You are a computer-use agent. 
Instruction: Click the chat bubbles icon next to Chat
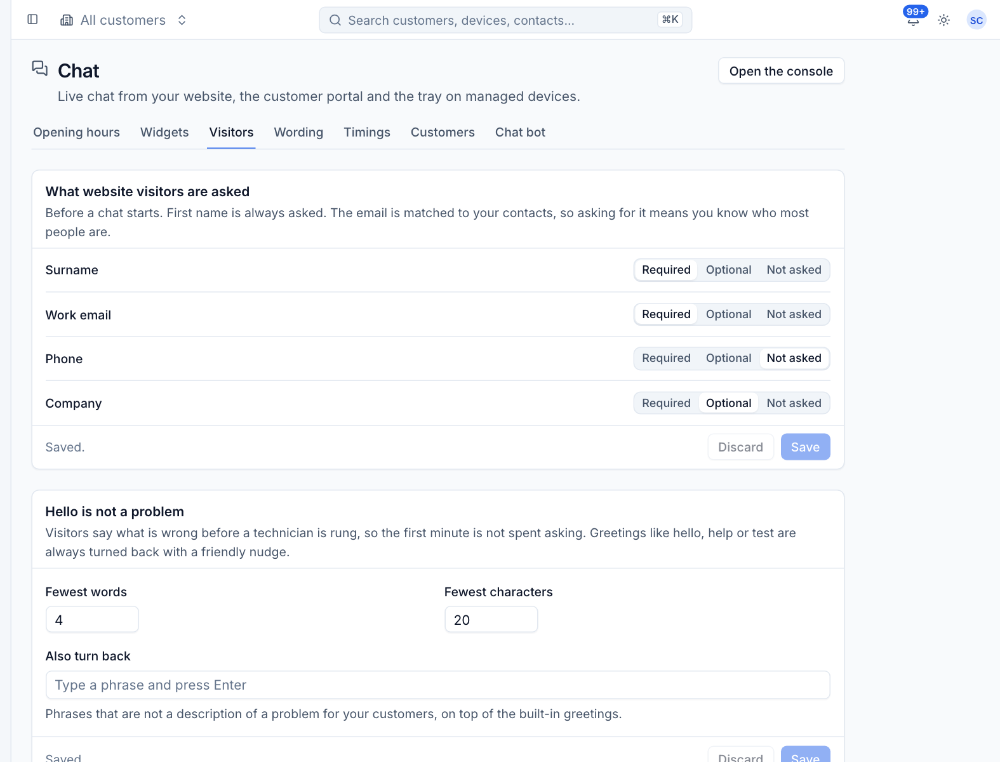click(40, 69)
